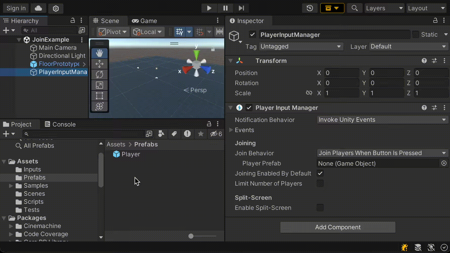
Task: Open the Undo History icon
Action: 310,8
